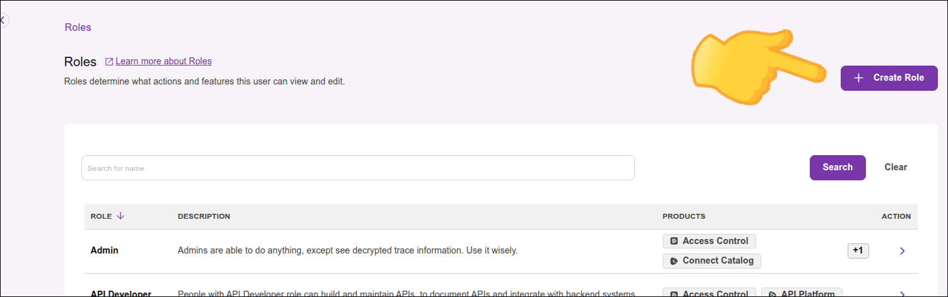The height and width of the screenshot is (297, 948).
Task: Click the sort arrow next to ROLE
Action: [121, 216]
